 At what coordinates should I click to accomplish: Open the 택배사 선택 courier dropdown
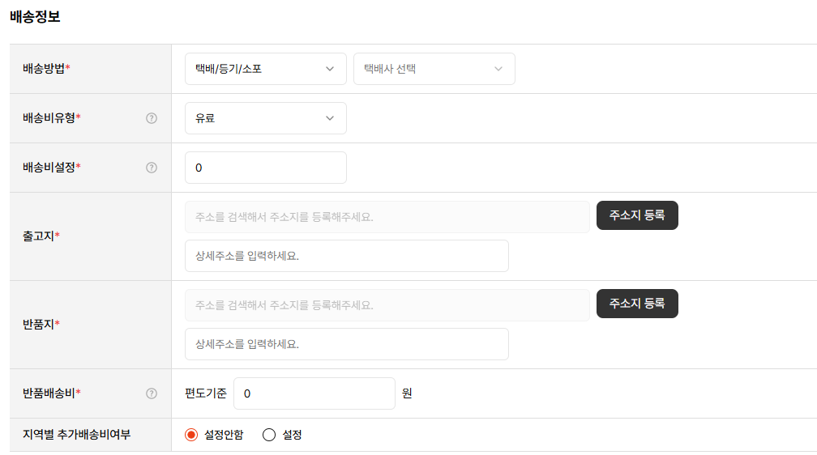pos(434,69)
